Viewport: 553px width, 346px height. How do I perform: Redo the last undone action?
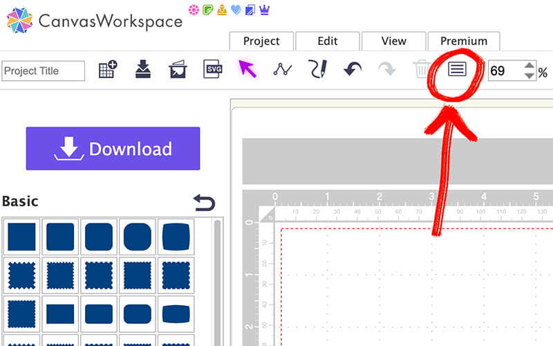[387, 69]
